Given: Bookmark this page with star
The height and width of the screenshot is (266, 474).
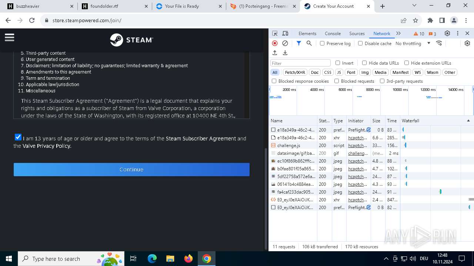Looking at the screenshot, I should pos(415,20).
